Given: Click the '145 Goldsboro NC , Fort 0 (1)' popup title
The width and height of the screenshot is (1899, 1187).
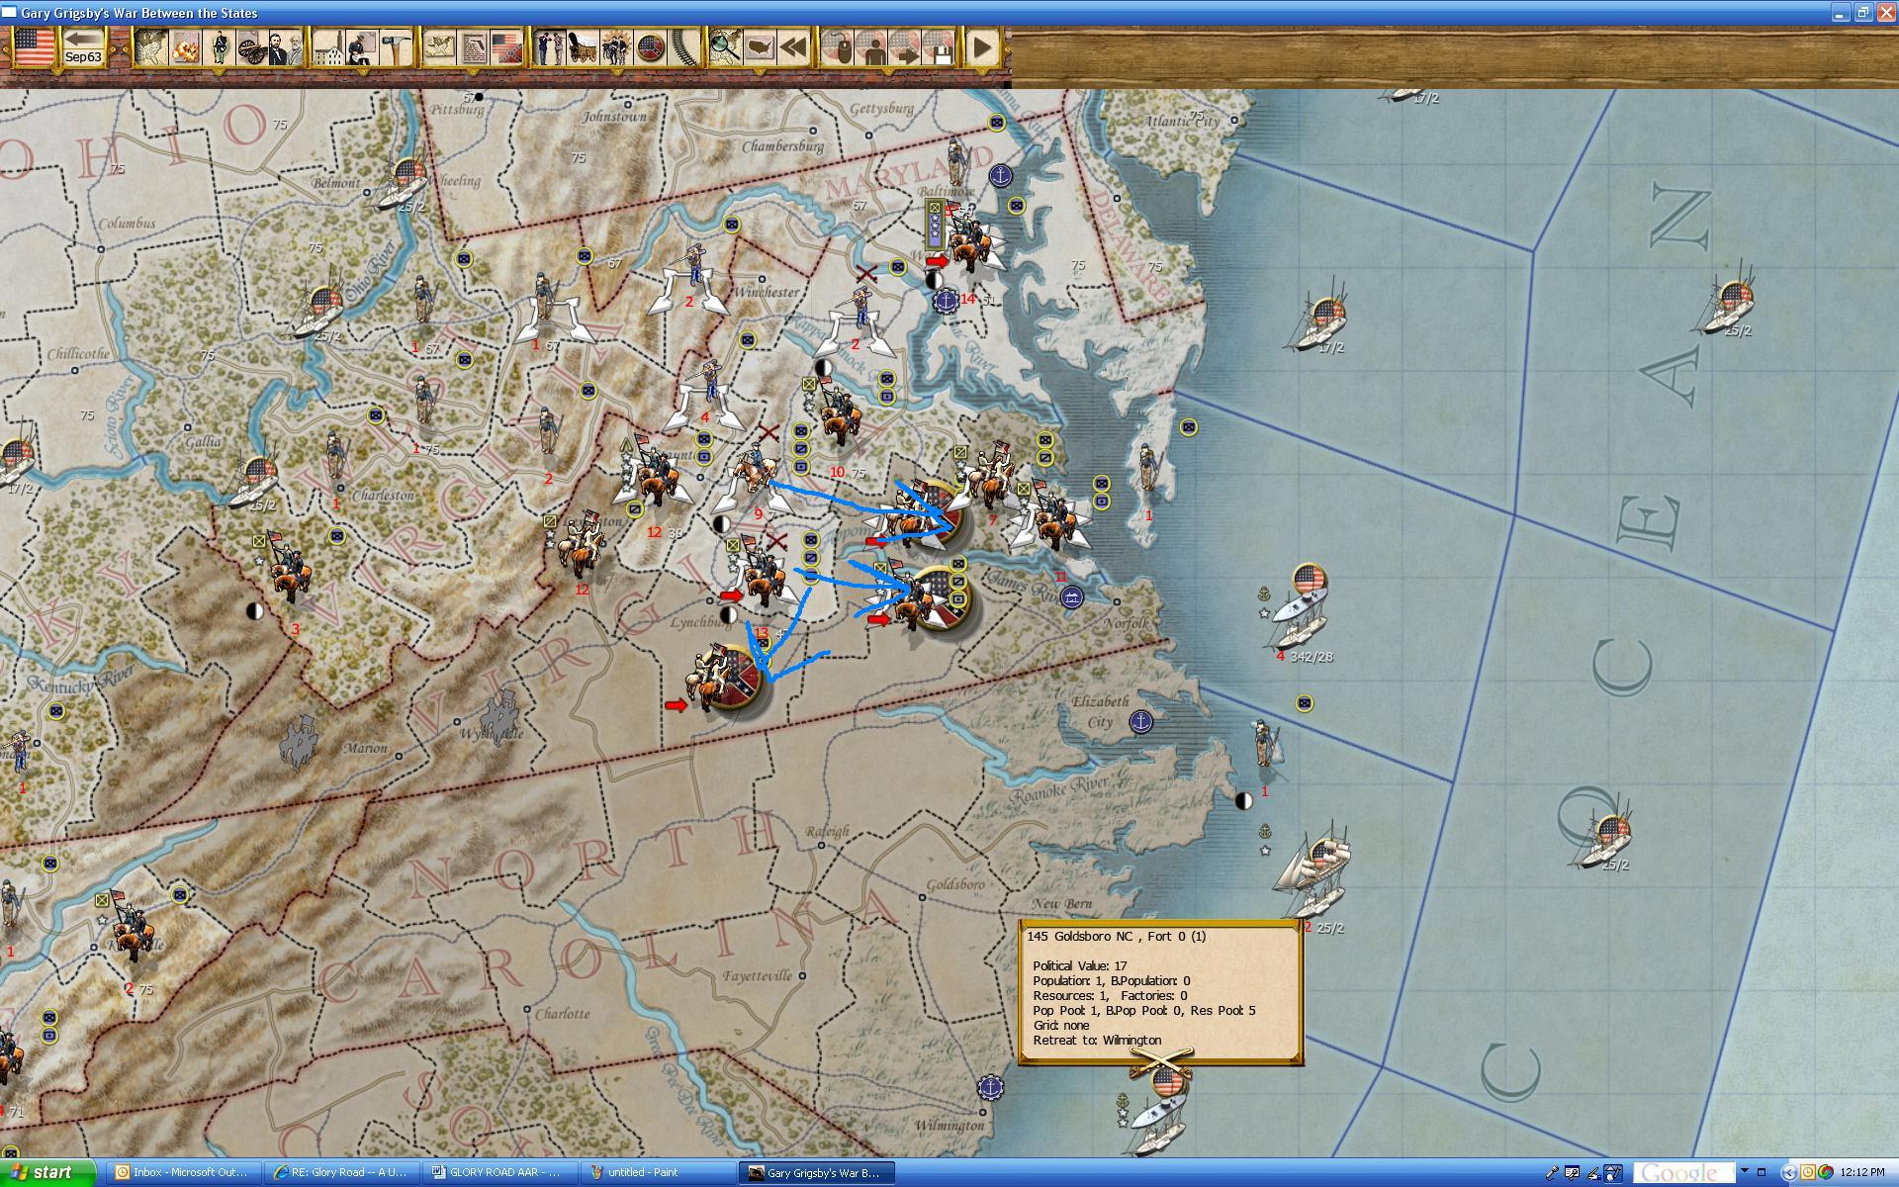Looking at the screenshot, I should tap(1116, 936).
